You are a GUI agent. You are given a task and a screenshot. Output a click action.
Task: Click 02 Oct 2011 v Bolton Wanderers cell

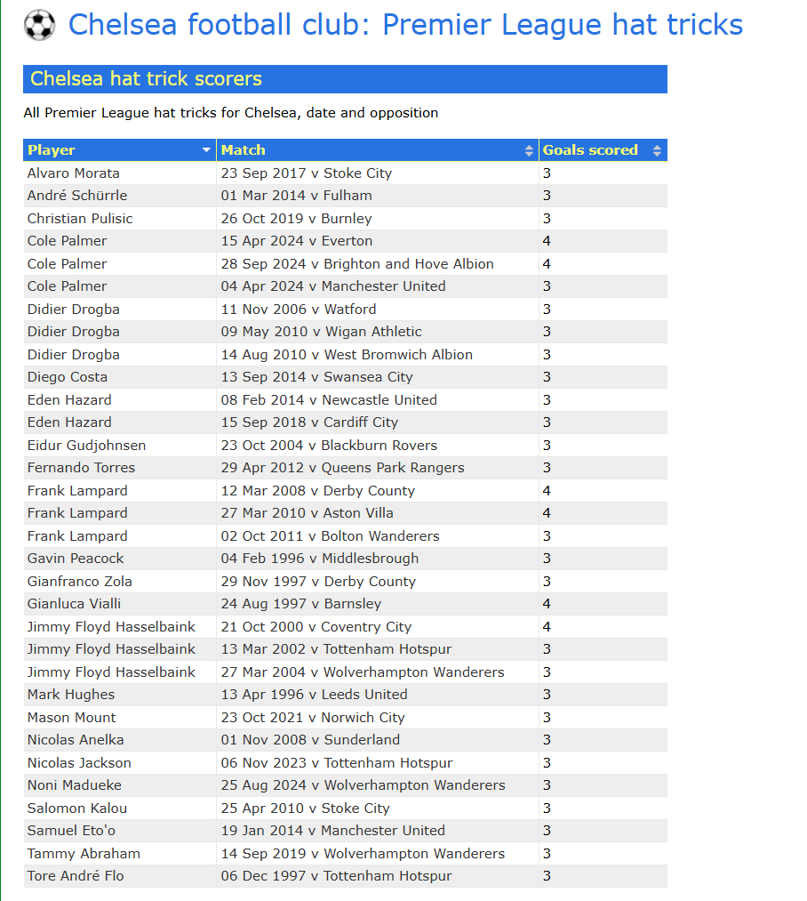tap(378, 536)
